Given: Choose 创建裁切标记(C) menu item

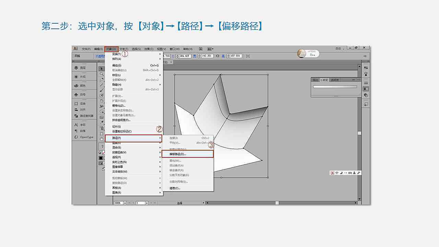Looking at the screenshot, I should coord(134,131).
